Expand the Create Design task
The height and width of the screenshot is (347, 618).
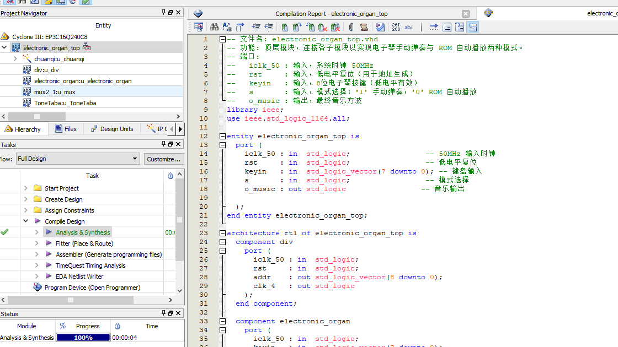point(26,199)
